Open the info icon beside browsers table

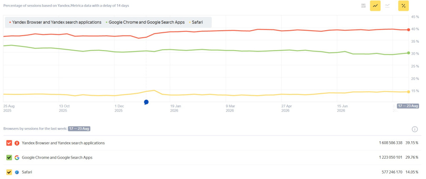415,129
